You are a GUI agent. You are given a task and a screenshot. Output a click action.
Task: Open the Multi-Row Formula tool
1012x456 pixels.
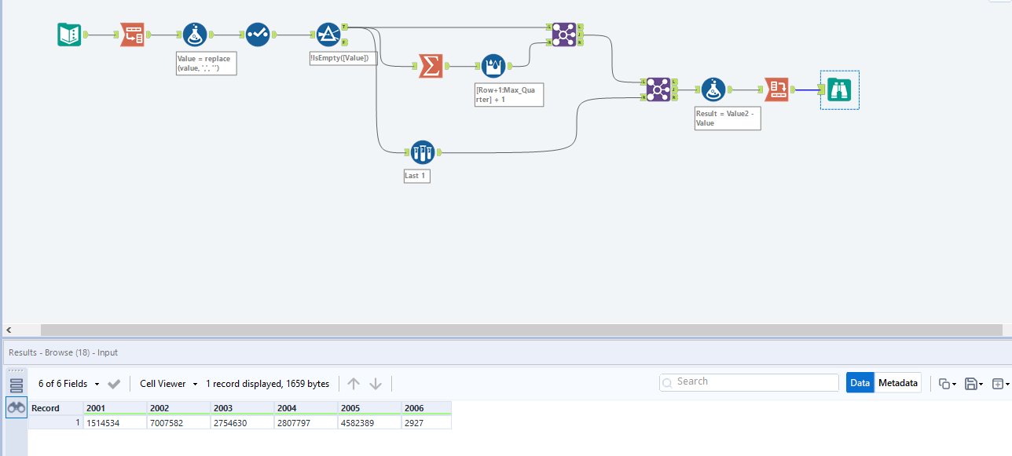[x=493, y=66]
